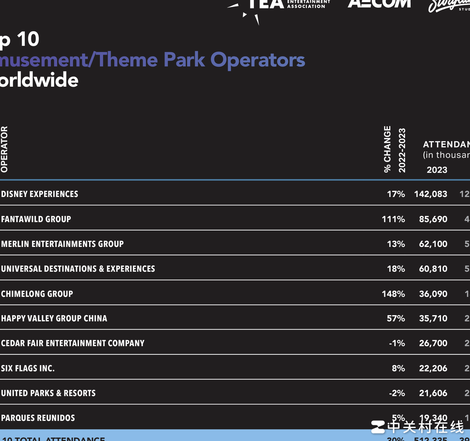470x441 pixels.
Task: Click the TEA Entertainment Association logo
Action: [x=279, y=7]
